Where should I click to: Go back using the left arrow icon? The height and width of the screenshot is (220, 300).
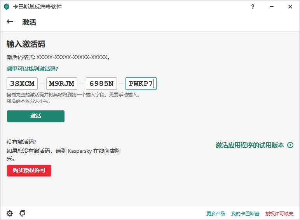(10, 22)
